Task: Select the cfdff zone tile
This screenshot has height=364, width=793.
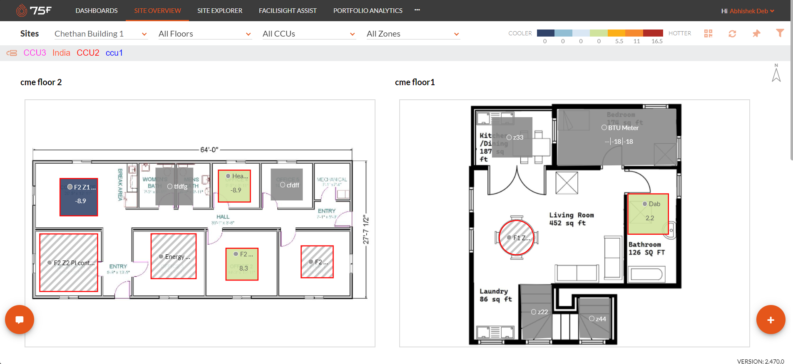Action: coord(287,184)
